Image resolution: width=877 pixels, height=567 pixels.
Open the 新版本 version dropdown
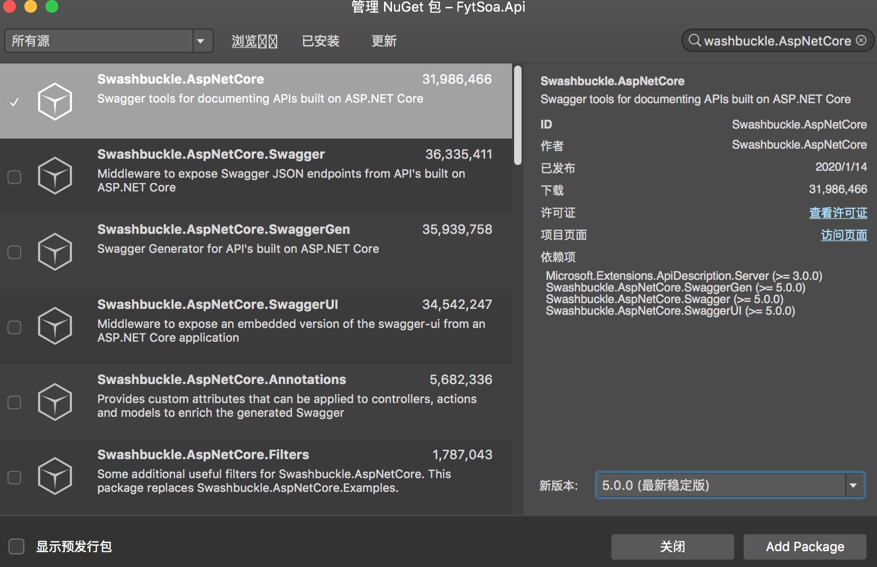point(730,485)
